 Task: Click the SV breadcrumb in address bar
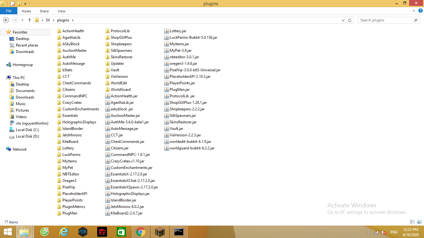coord(48,20)
